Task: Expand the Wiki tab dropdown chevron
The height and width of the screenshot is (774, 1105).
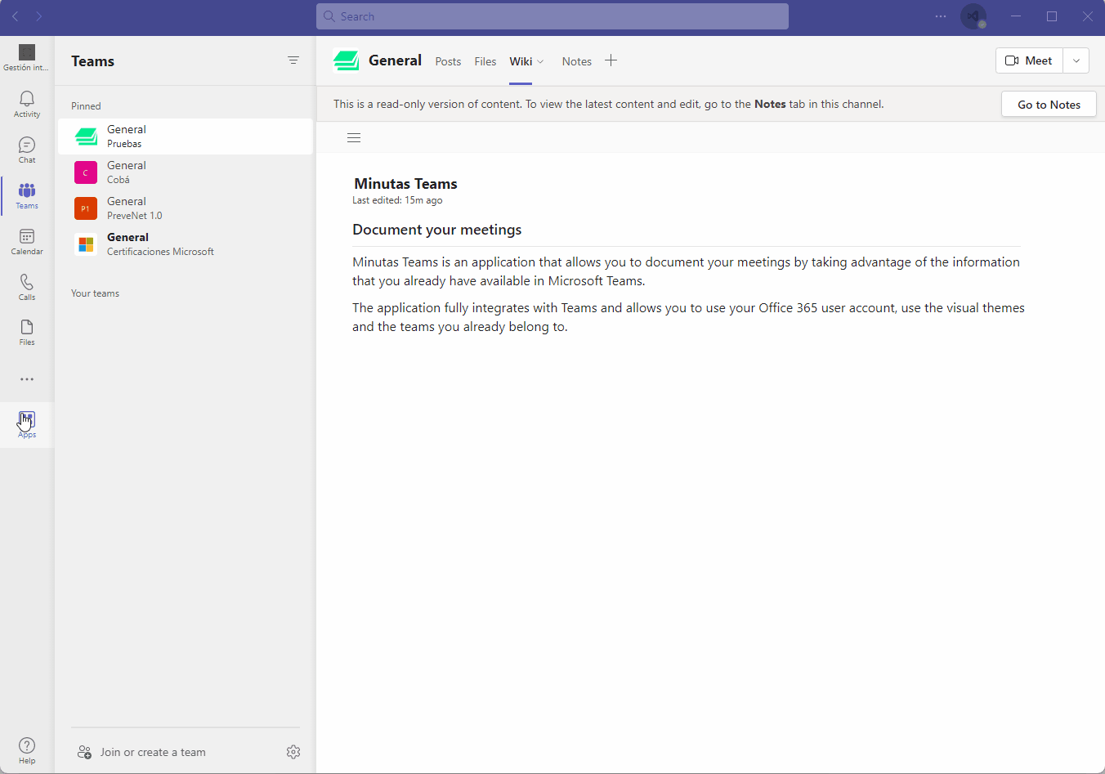Action: (x=540, y=62)
